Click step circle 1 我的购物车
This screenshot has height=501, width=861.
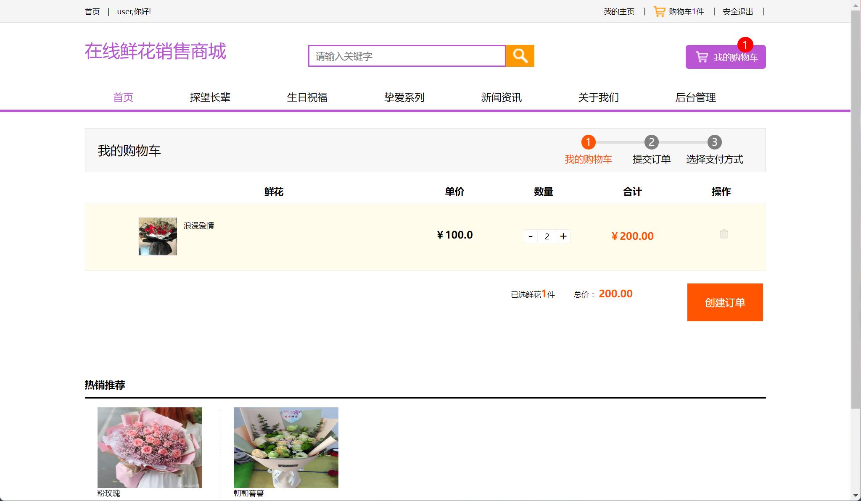tap(588, 143)
